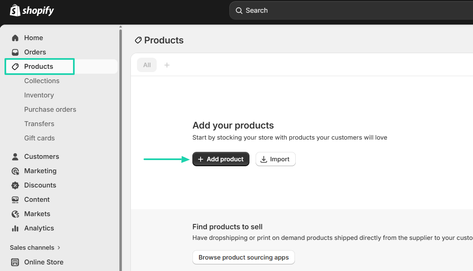473x271 pixels.
Task: Open Collections submenu item
Action: click(x=42, y=81)
